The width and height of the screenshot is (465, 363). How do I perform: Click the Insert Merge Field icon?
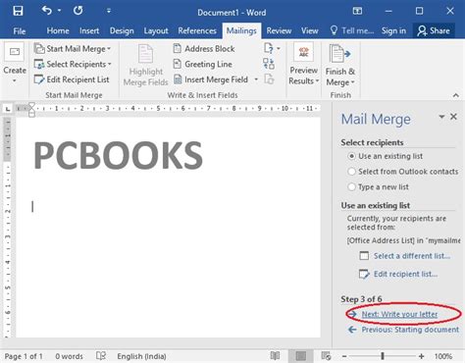(x=178, y=79)
